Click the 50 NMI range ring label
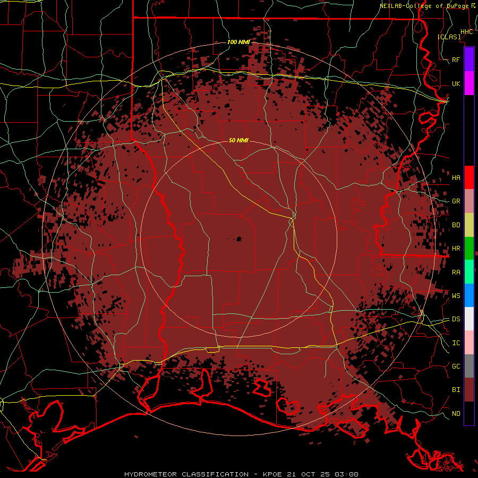 coord(238,141)
